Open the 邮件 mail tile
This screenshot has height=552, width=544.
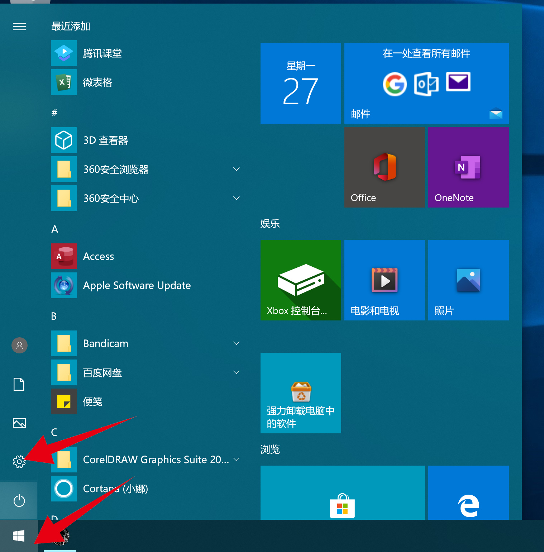426,83
